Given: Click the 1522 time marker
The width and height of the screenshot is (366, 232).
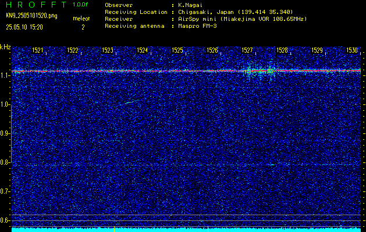Looking at the screenshot, I should tap(73, 50).
